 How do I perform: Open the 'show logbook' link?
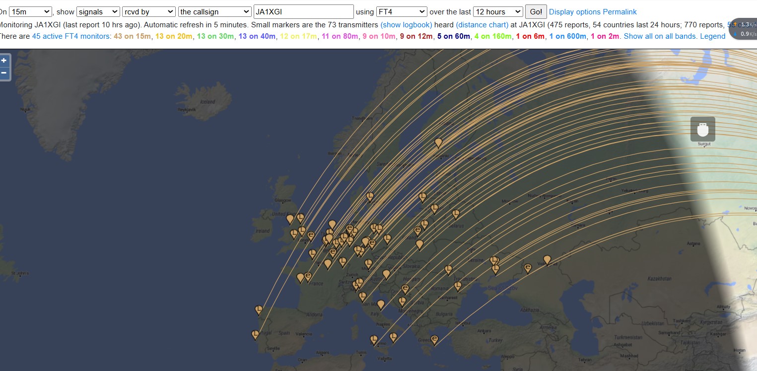click(x=407, y=24)
